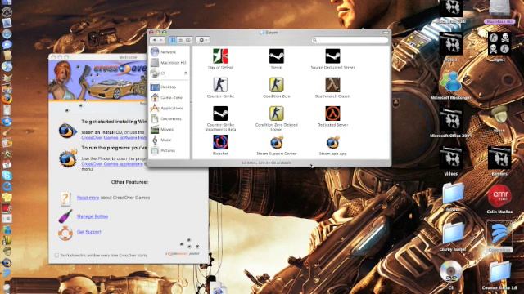This screenshot has width=524, height=294.
Task: Select the Counter-Strike Beta Steam icon
Action: (x=220, y=114)
